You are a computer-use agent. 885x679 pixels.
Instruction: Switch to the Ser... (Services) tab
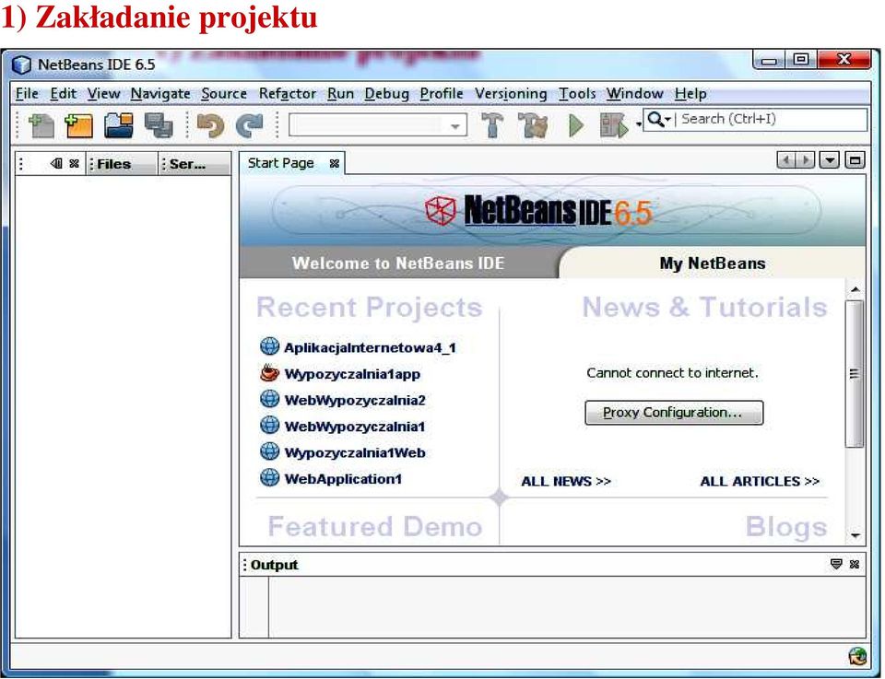point(195,164)
